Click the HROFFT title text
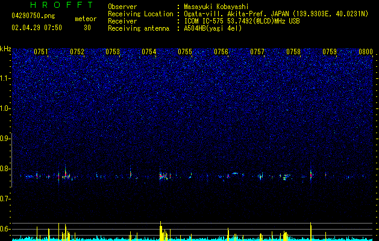The height and width of the screenshot is (241, 379). [62, 5]
